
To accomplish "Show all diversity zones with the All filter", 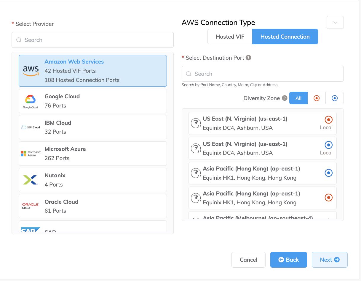I will [298, 98].
